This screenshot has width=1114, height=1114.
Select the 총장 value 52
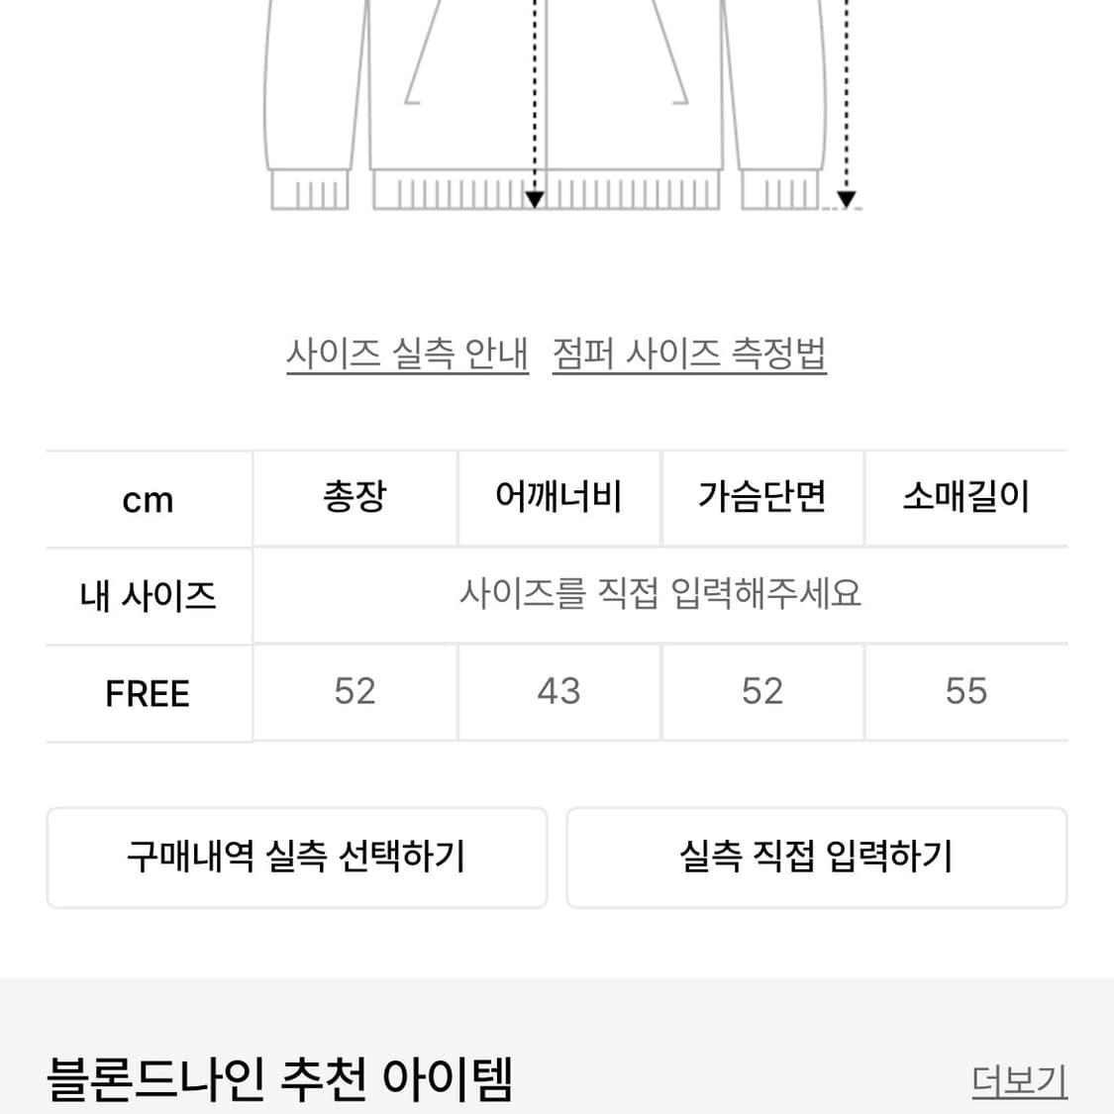point(354,693)
